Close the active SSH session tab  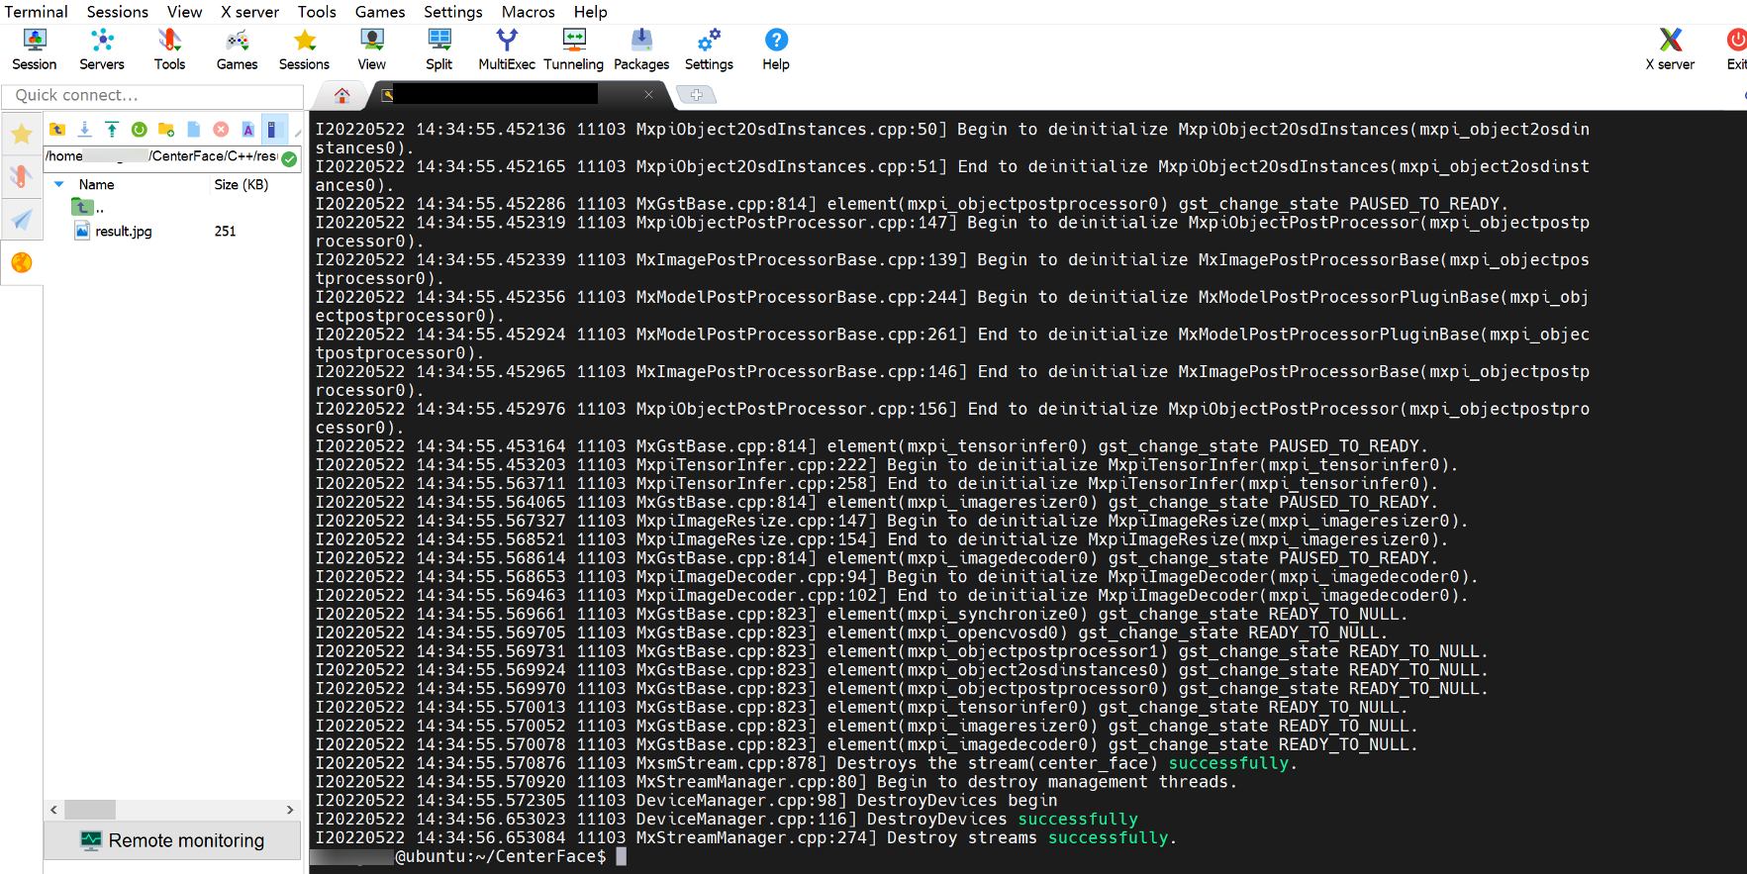pos(648,94)
